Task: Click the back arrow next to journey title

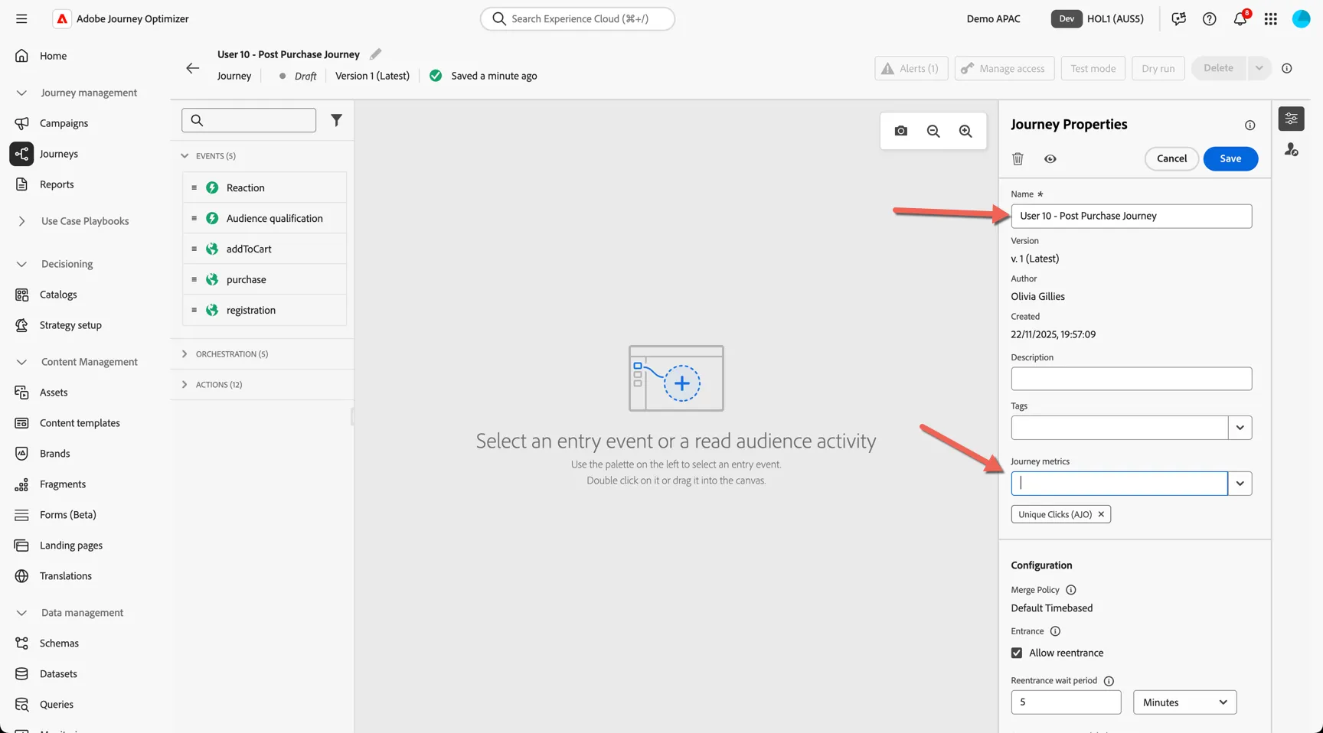Action: coord(192,68)
